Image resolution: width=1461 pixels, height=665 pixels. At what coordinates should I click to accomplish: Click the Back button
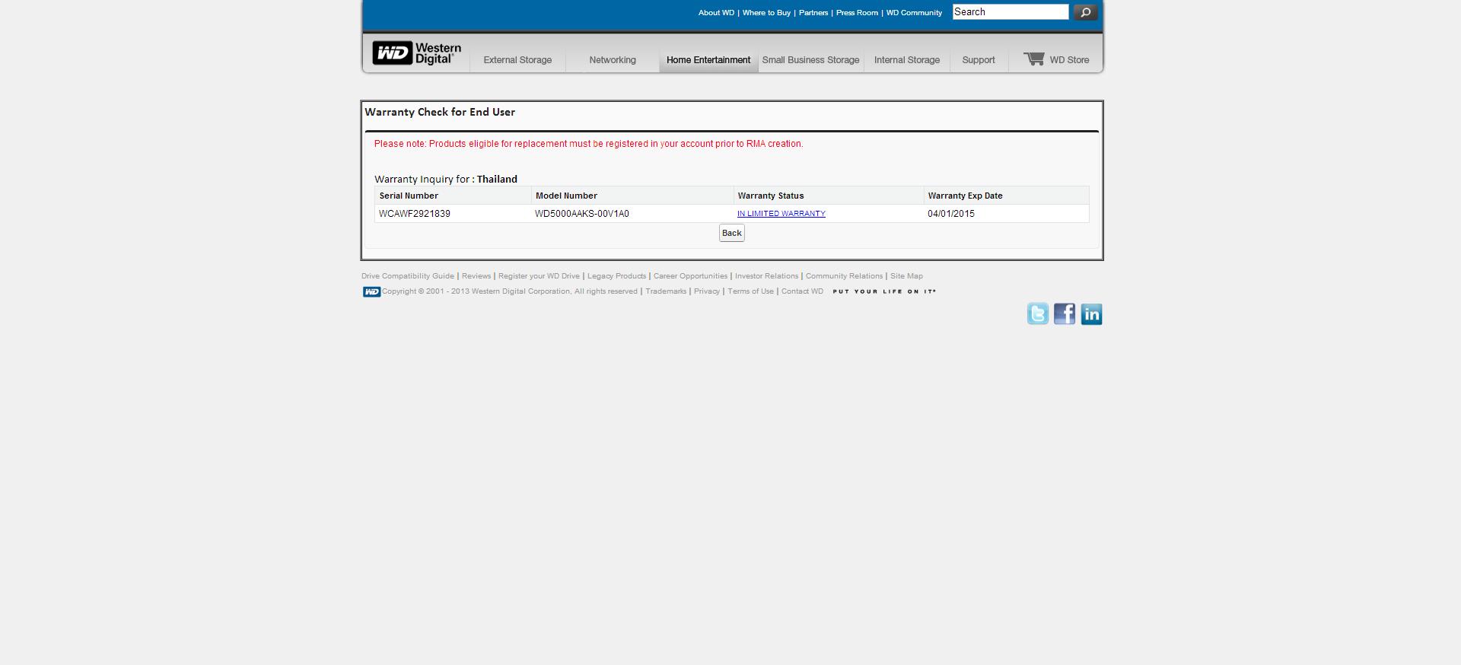coord(732,233)
